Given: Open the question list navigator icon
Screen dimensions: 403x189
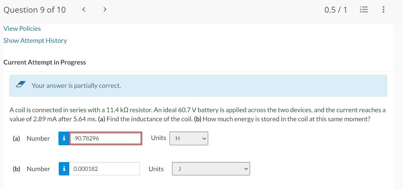Looking at the screenshot, I should click(x=364, y=9).
